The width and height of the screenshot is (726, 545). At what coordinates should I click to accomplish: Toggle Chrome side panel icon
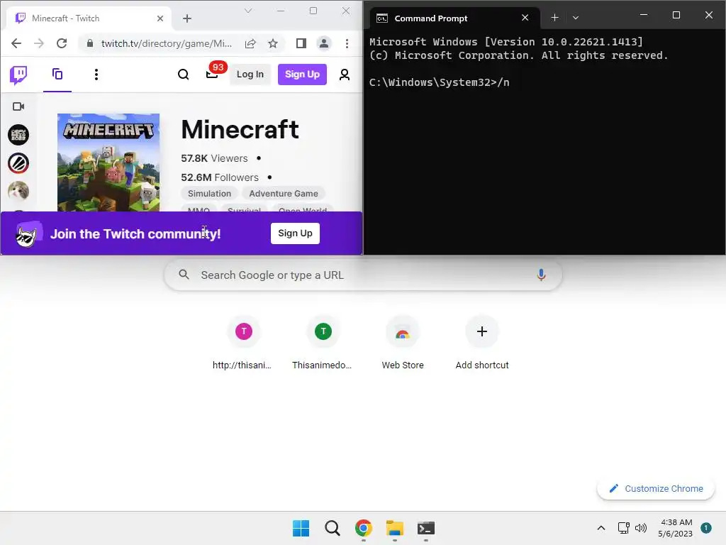point(301,43)
